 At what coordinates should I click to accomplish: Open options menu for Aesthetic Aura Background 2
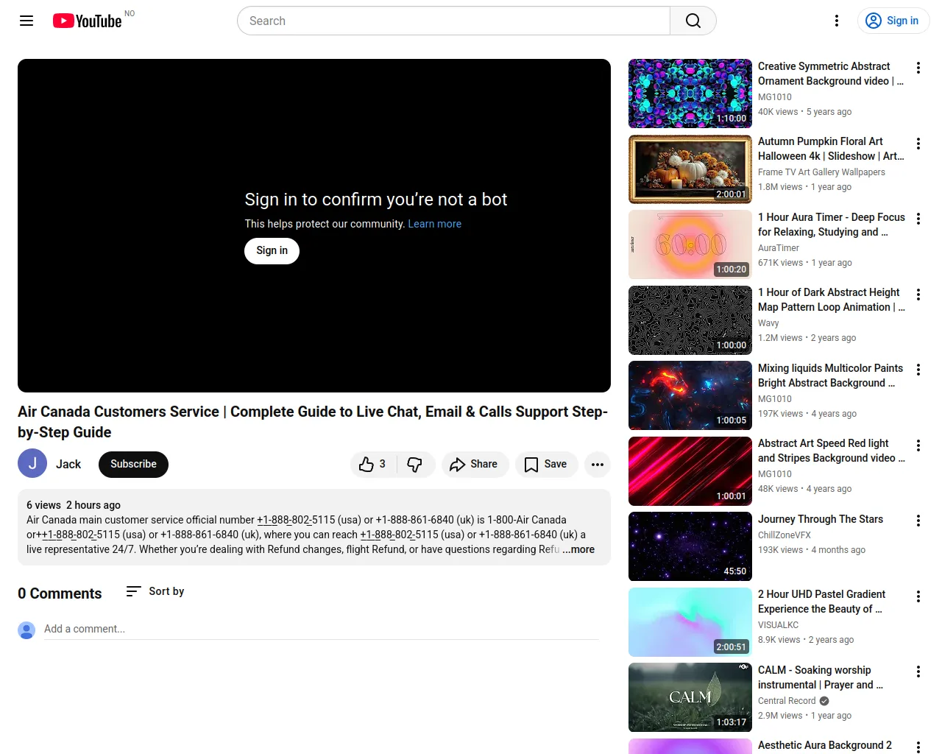pos(918,747)
